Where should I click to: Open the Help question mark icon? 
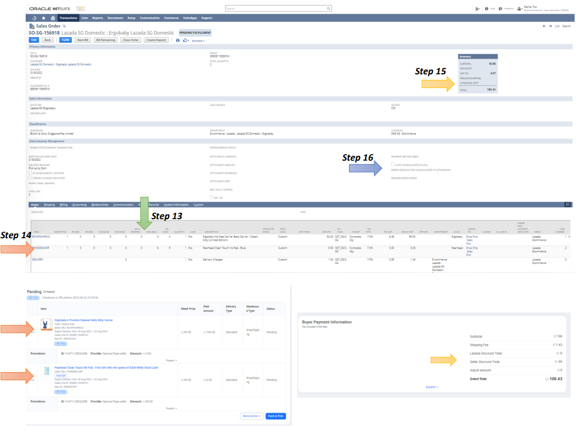pos(487,9)
